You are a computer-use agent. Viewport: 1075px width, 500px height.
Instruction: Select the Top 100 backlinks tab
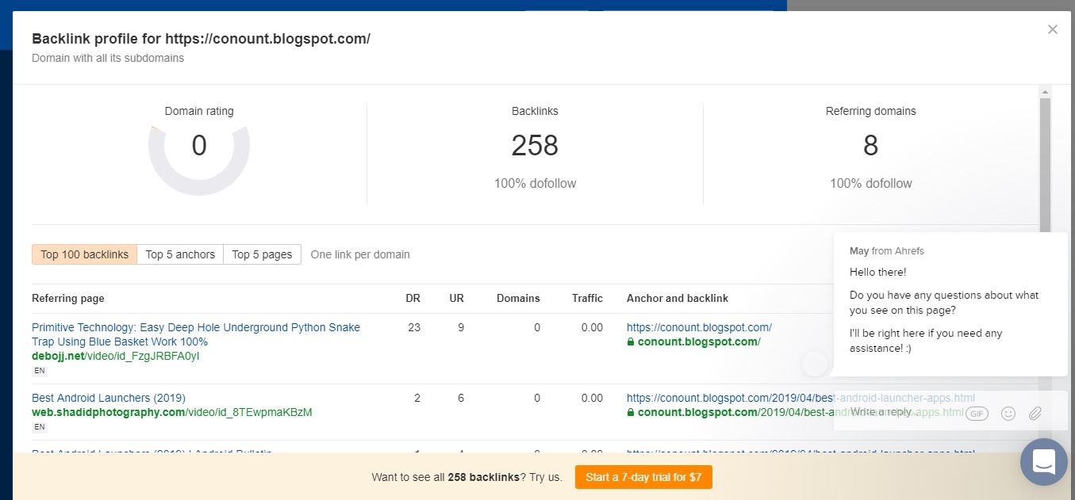pyautogui.click(x=85, y=254)
